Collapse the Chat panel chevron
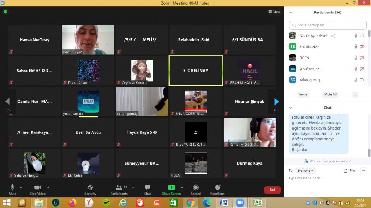 [x=291, y=107]
